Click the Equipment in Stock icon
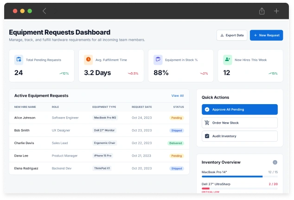The height and width of the screenshot is (200, 294). 158,60
